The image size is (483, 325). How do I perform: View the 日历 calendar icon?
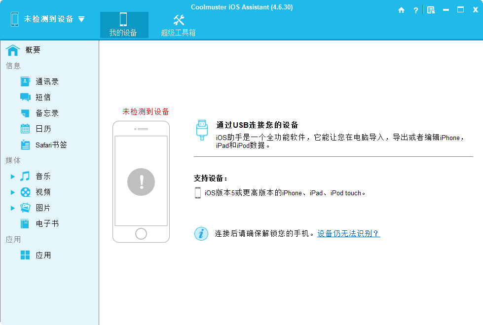point(25,128)
